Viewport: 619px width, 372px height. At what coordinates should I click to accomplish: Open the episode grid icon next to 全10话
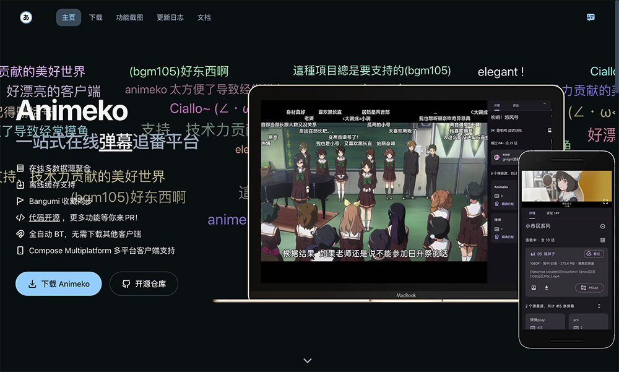click(x=602, y=239)
